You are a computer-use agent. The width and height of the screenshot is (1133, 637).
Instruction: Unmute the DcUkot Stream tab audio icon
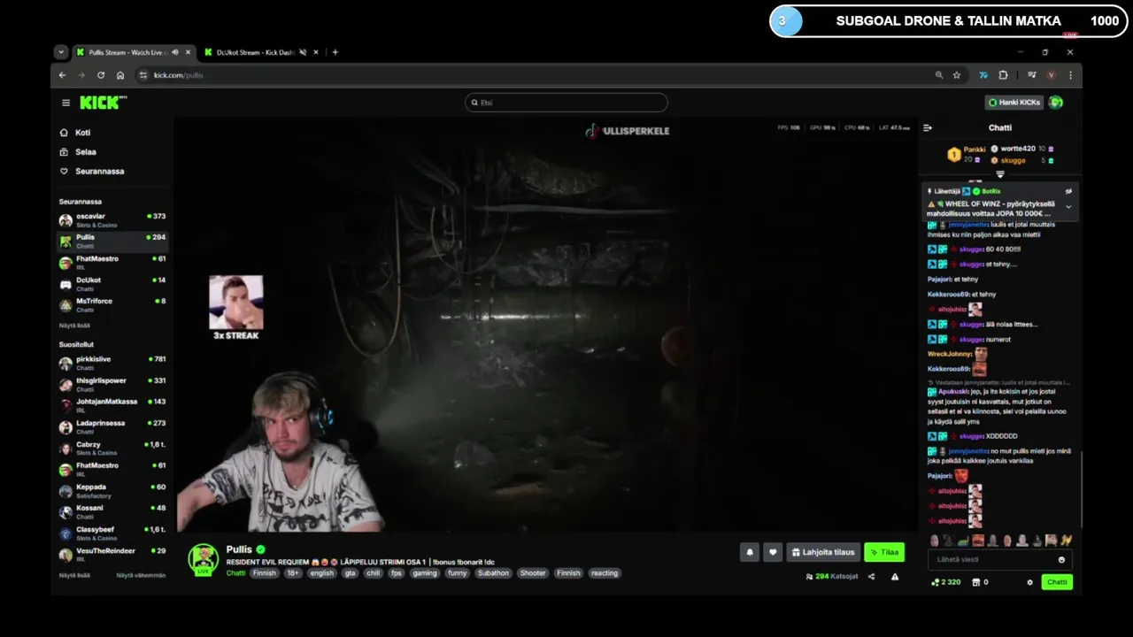(303, 52)
